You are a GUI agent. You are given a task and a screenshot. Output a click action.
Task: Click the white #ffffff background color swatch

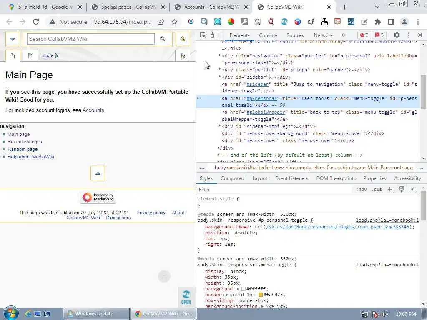[x=244, y=289]
